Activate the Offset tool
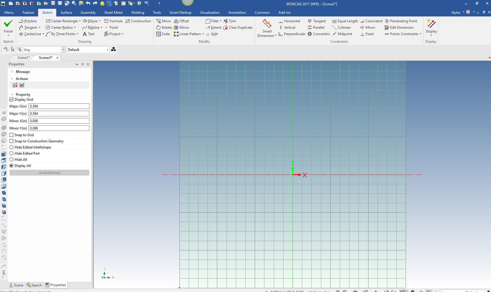The height and width of the screenshot is (292, 491). pos(181,21)
